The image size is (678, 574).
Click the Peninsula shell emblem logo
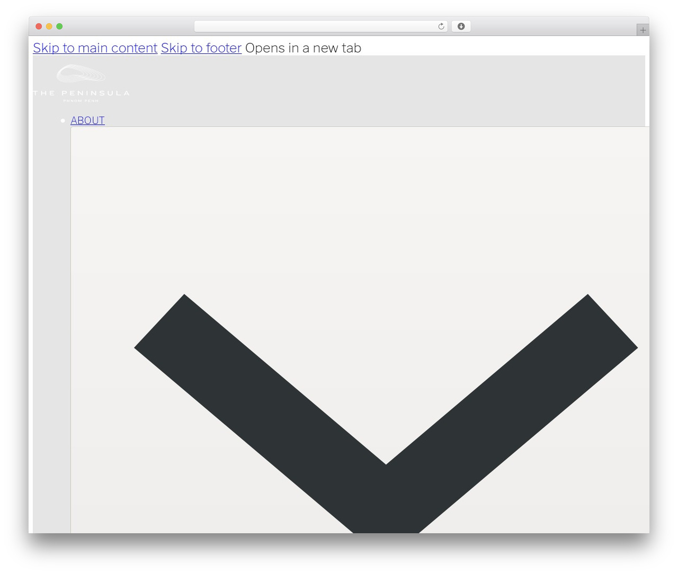pos(81,74)
